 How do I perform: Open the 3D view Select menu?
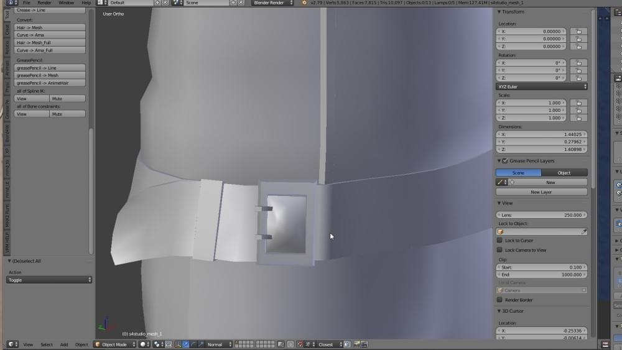[x=47, y=344]
